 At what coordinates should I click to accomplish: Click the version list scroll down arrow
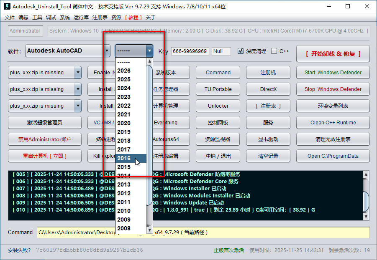coord(149,230)
